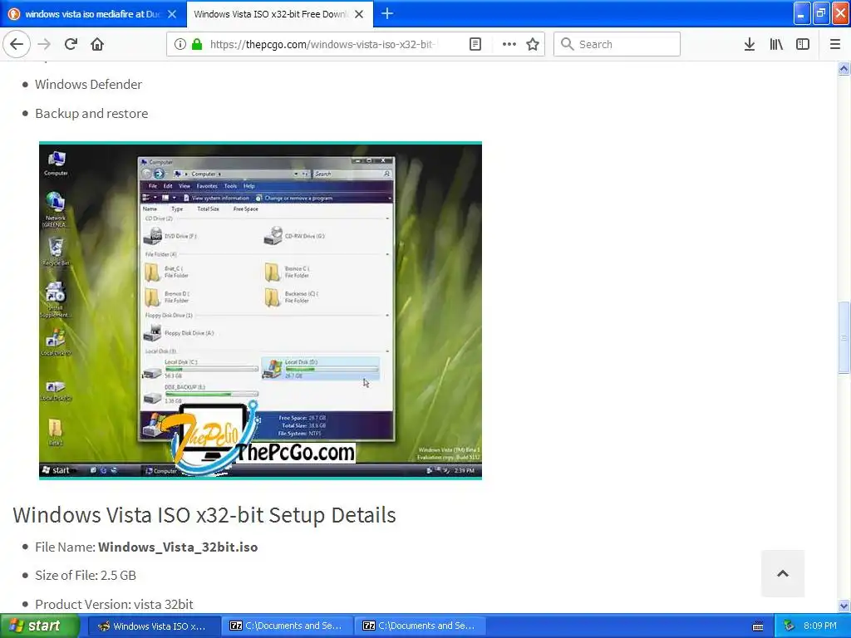Select the Windows Vista ISO x32-bit tab
The image size is (851, 638).
[279, 14]
